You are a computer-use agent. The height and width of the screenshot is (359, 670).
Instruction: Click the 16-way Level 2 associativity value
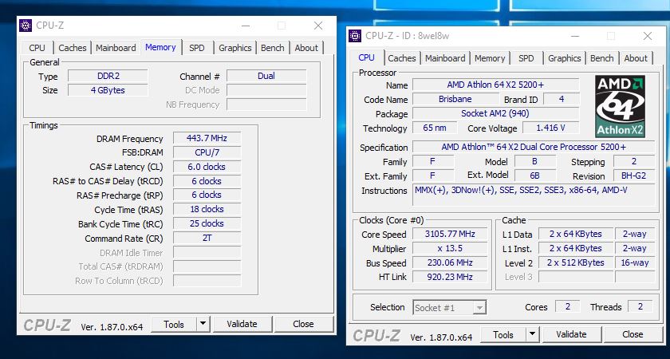635,262
